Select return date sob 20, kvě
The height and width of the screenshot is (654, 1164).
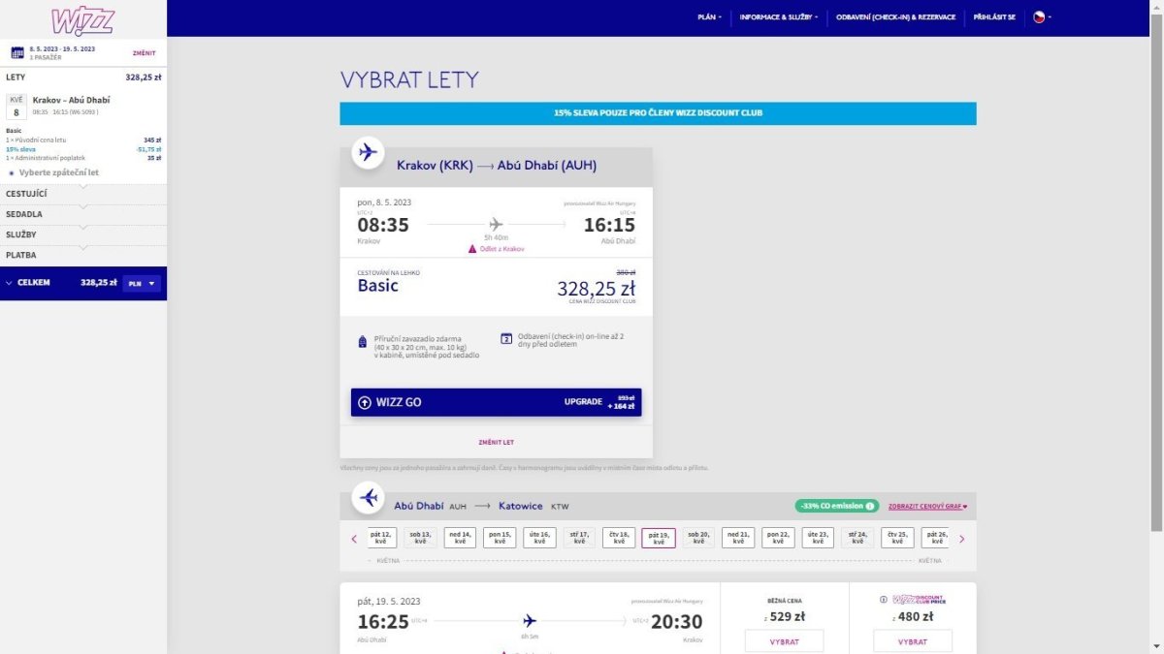[x=698, y=538]
